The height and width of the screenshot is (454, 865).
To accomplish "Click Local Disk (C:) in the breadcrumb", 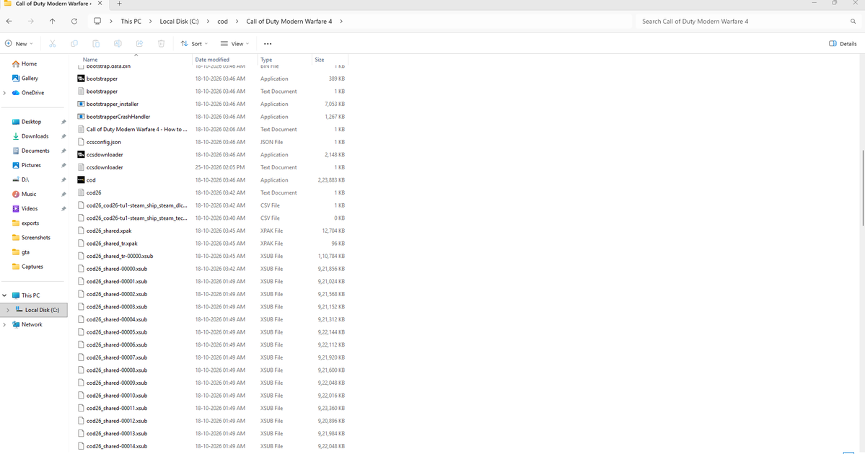I will [x=180, y=22].
